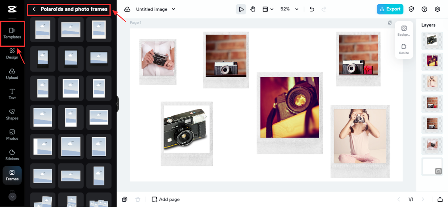Click the cloud save status icon
Screen dimensions: 448x208
pyautogui.click(x=127, y=9)
